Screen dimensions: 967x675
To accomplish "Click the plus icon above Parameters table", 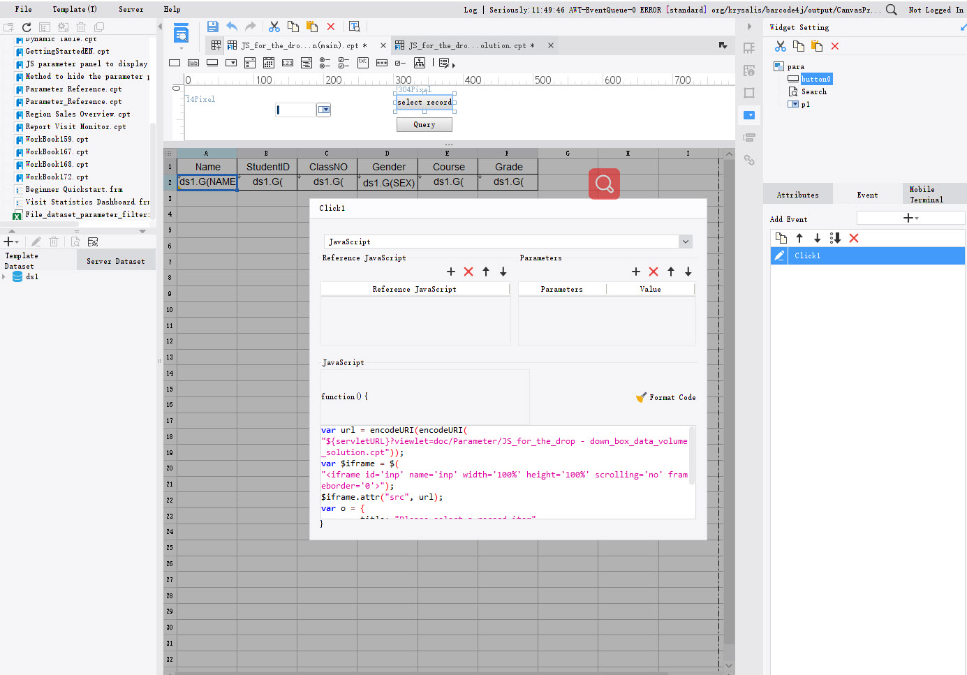I will point(636,272).
